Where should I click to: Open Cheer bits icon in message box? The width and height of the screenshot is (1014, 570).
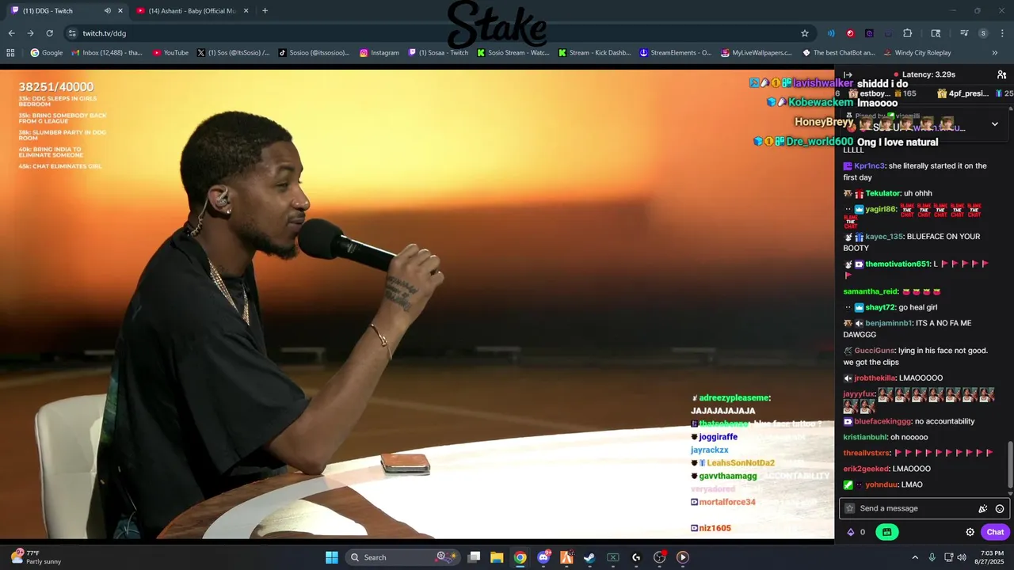click(x=983, y=509)
